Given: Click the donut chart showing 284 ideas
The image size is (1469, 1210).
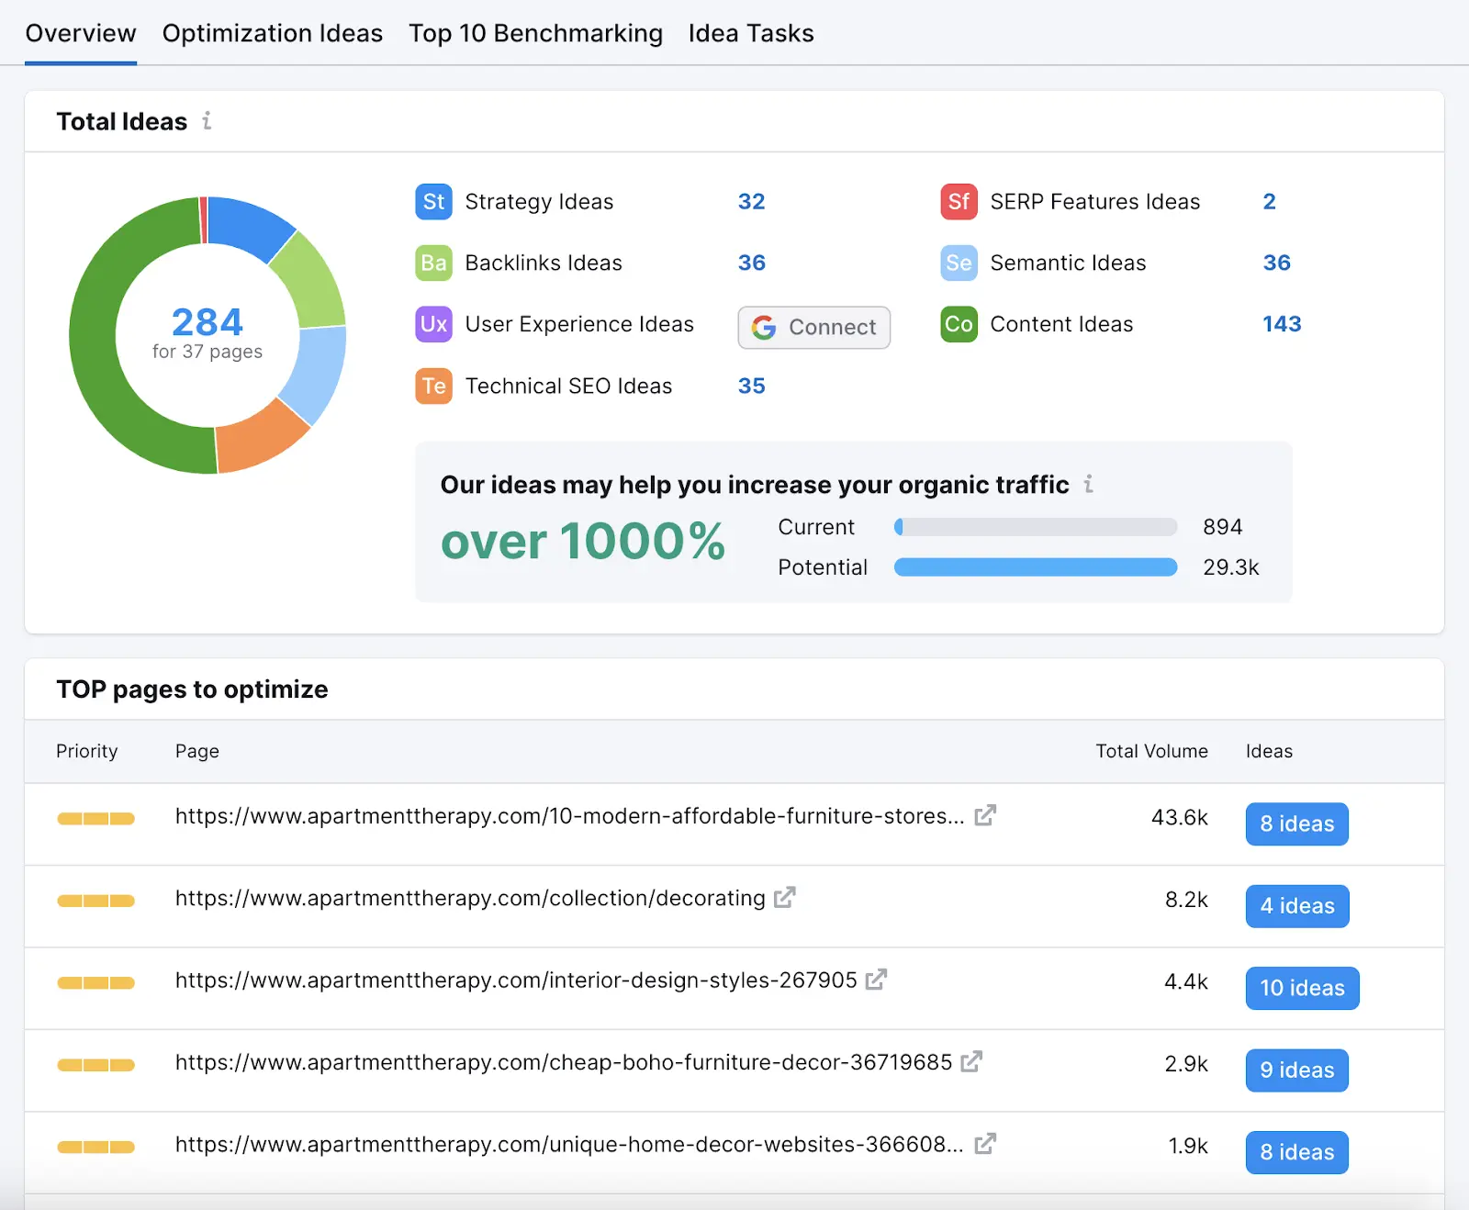Looking at the screenshot, I should click(x=207, y=333).
